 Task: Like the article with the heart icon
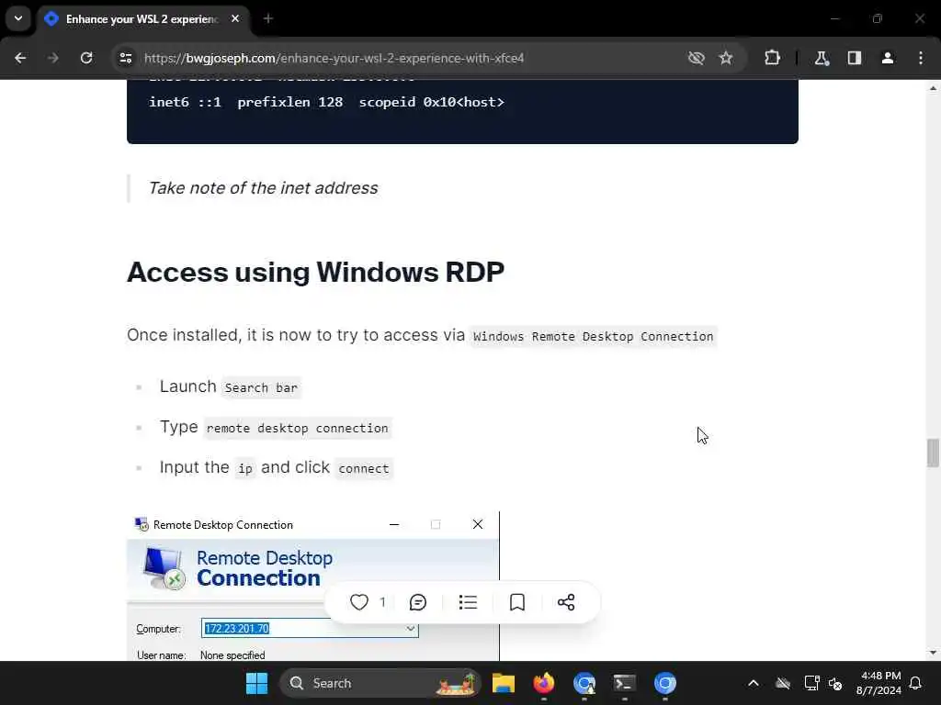(x=359, y=602)
